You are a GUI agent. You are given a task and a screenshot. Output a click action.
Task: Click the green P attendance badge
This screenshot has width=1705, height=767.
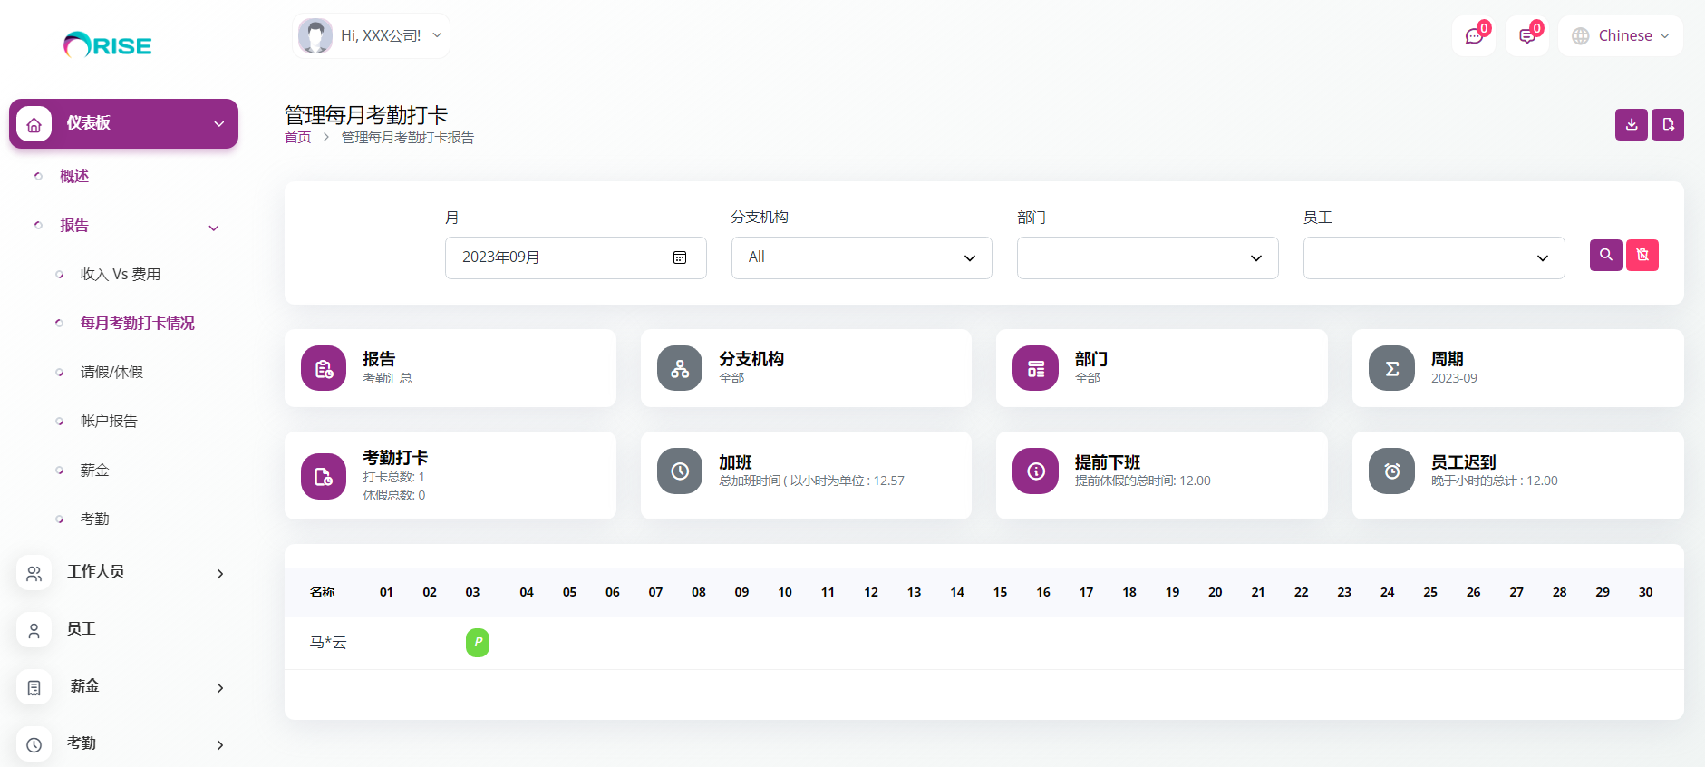coord(477,643)
